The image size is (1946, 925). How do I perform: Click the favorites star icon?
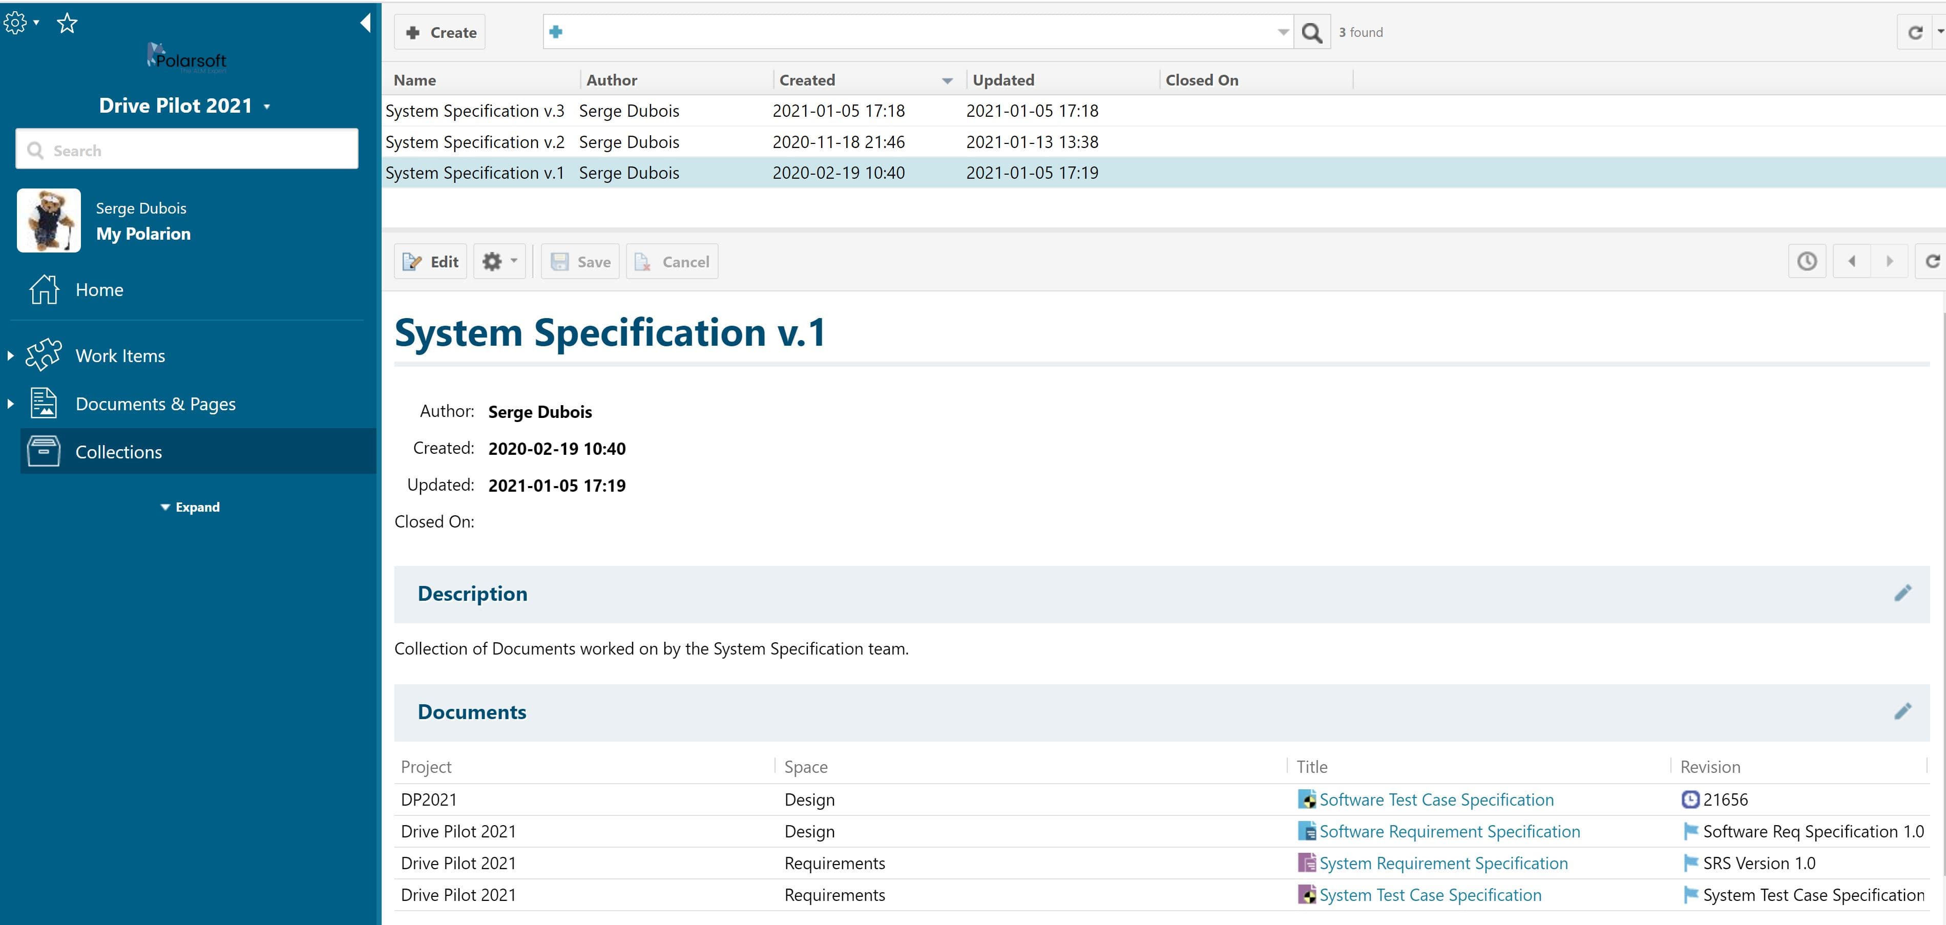tap(67, 24)
